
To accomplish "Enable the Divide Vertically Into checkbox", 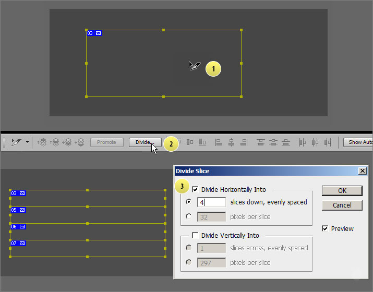I will [x=196, y=236].
